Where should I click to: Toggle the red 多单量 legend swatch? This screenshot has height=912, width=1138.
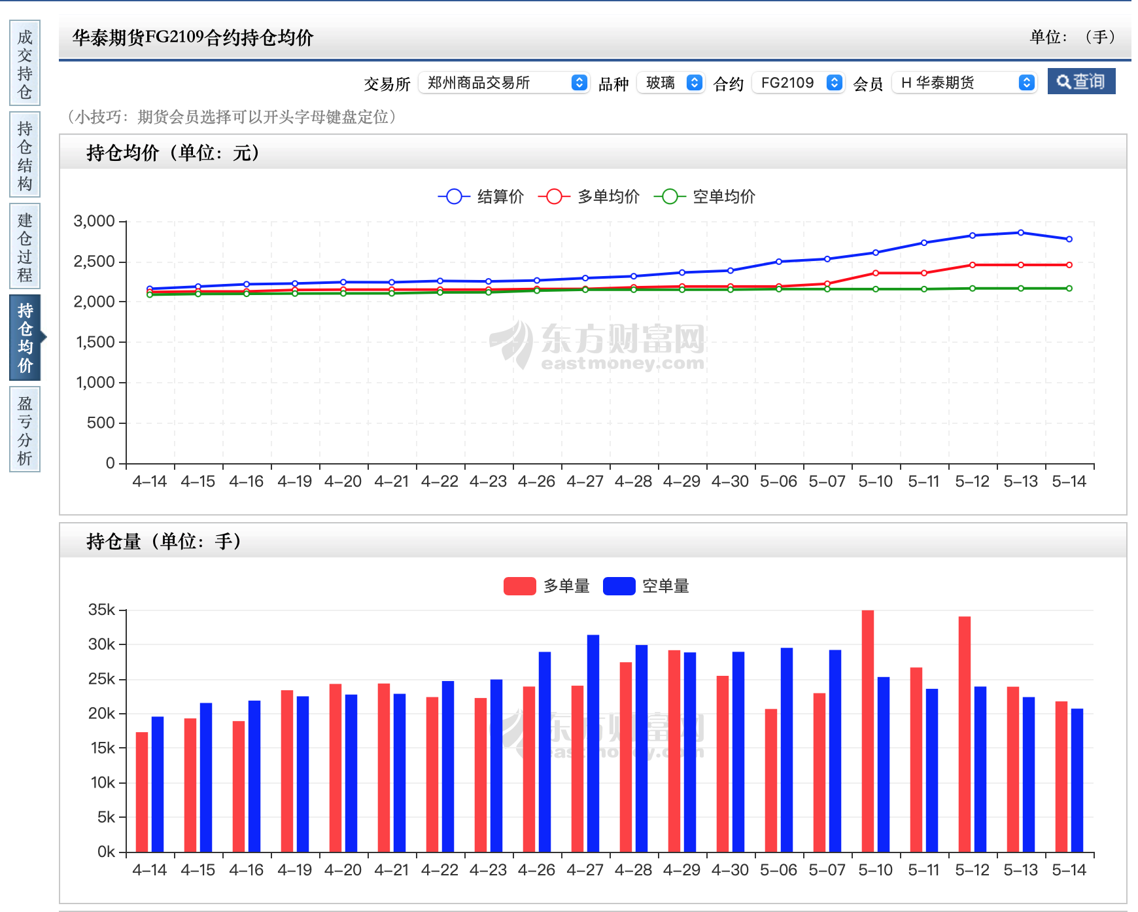click(520, 586)
